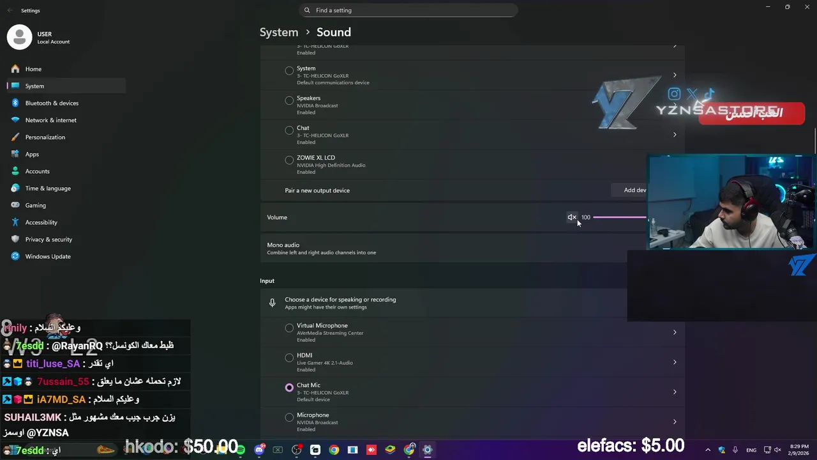Select Microphone NVIDIA Broadcast input radio
817x460 pixels.
coord(289,417)
